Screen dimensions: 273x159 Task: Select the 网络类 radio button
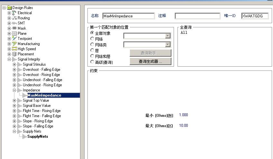pos(92,44)
